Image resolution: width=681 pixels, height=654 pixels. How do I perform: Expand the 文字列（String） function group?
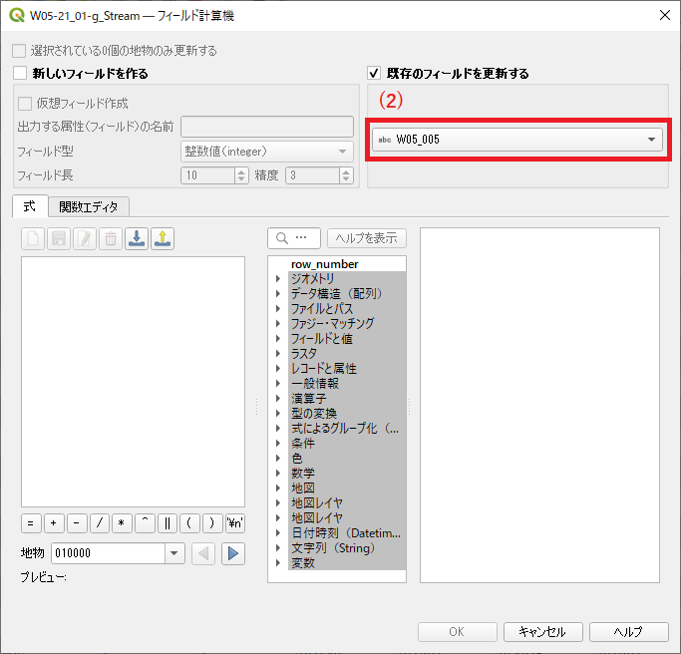(x=278, y=548)
